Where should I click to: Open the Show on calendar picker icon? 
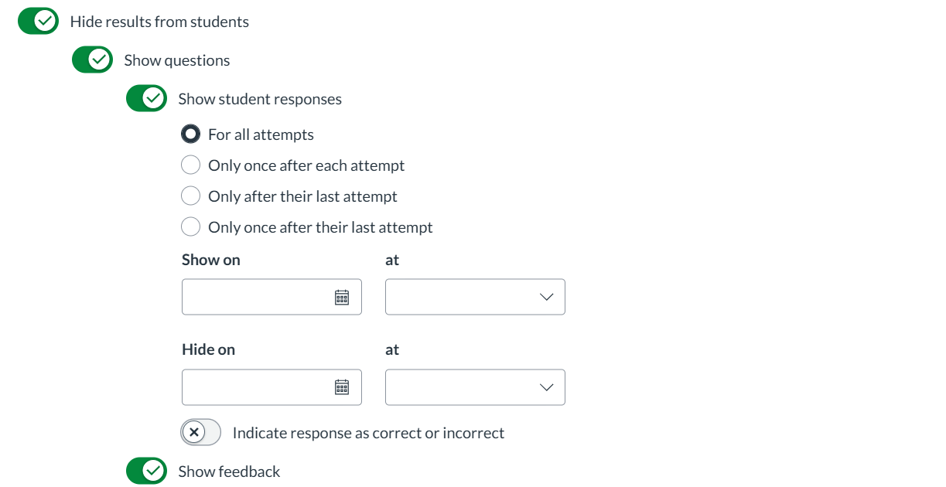click(x=342, y=297)
